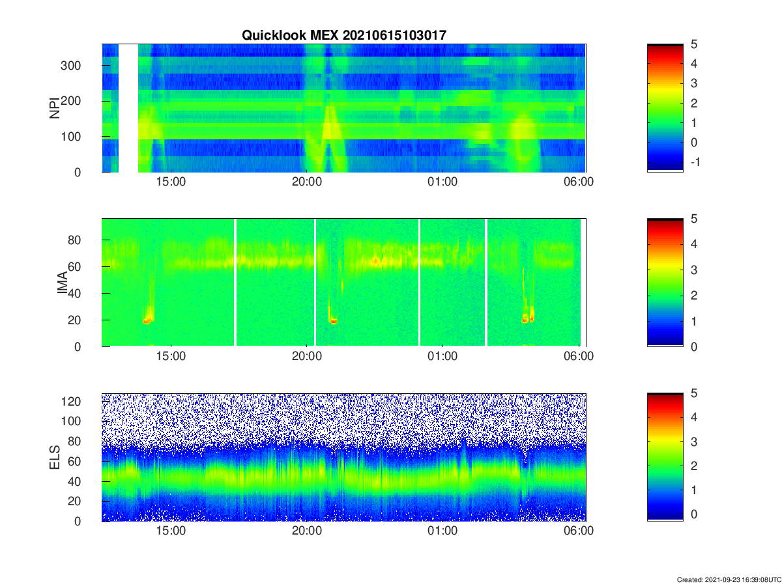Click the 15:00 tick under NPI panel

point(171,182)
